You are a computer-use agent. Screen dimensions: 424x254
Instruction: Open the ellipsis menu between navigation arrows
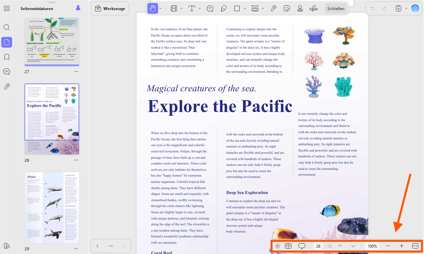(111, 246)
